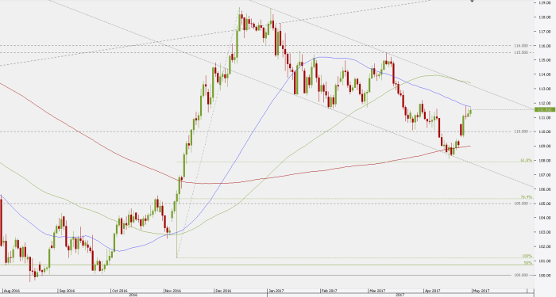Viewport: 556px width, 297px height.
Task: Select the 100.000 horizontal line label
Action: [x=521, y=275]
